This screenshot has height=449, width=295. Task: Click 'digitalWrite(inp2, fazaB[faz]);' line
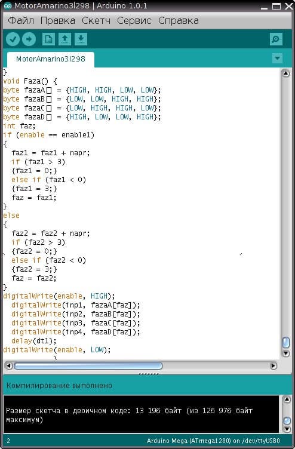point(76,314)
